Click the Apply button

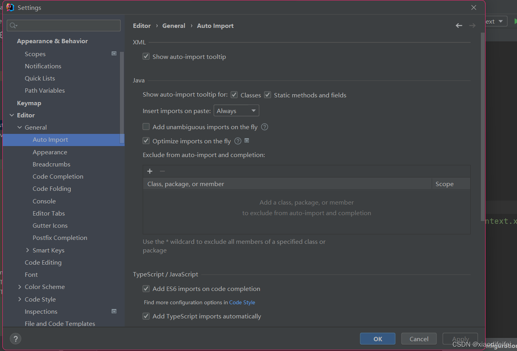(460, 339)
